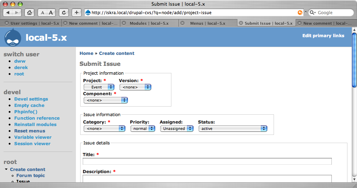357x188 pixels.
Task: Open the Forum topic menu link
Action: [31, 176]
